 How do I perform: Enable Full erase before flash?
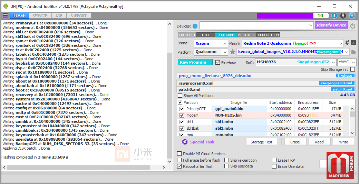point(179,160)
